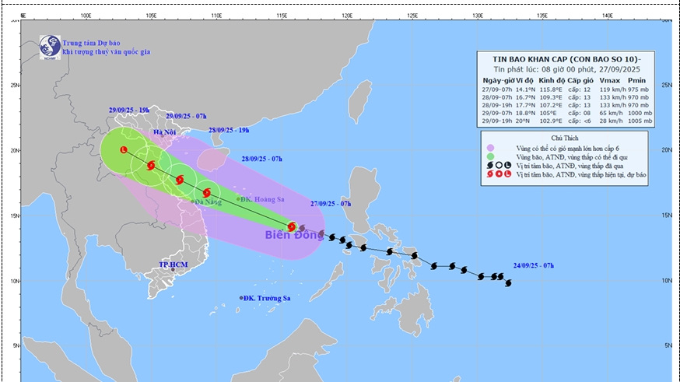
Task: Select the 28/09/25 19h forecast storm icon
Action: (180, 180)
